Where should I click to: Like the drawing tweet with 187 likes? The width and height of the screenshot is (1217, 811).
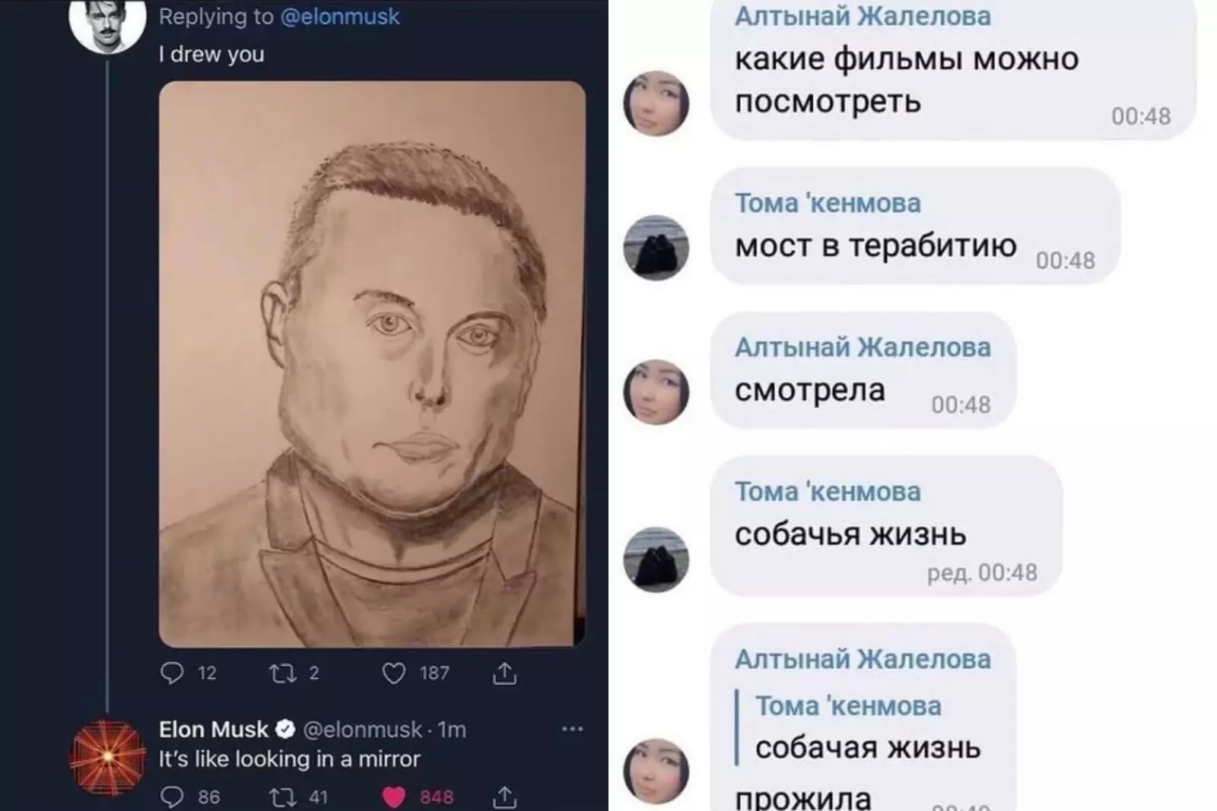393,673
